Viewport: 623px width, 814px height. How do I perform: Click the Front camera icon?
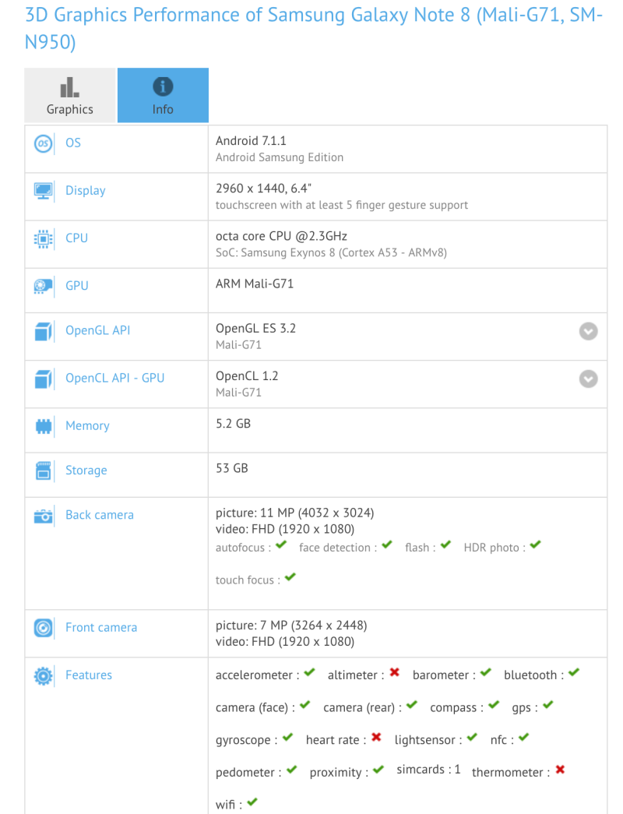pyautogui.click(x=44, y=627)
